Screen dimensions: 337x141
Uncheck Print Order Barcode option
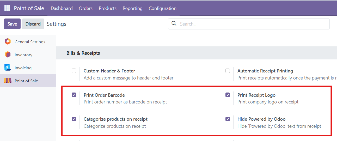point(74,95)
